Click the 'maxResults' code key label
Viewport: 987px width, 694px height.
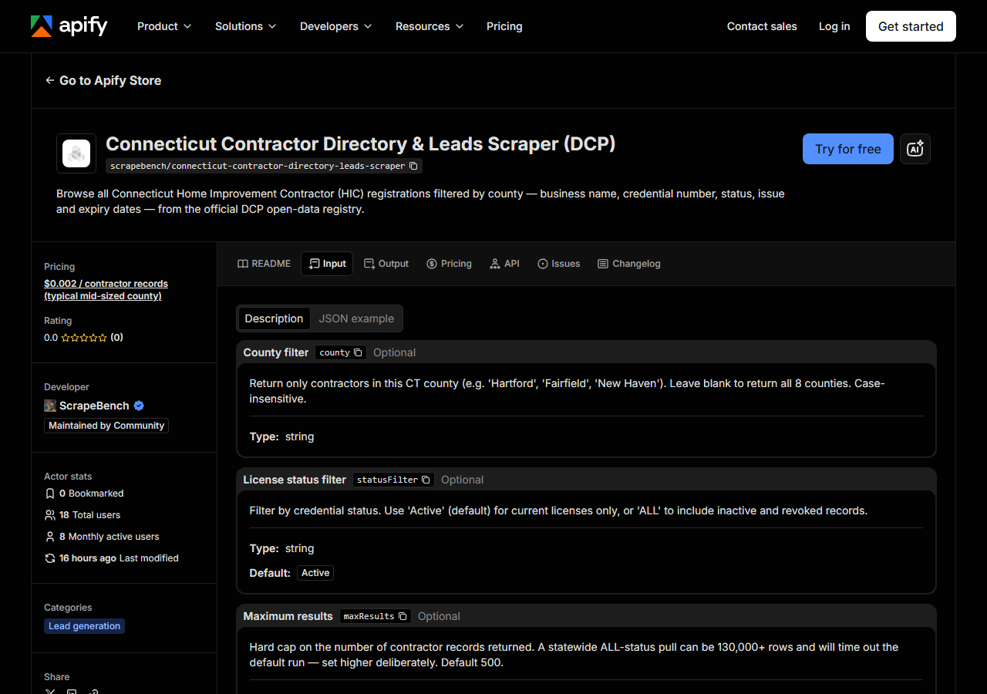pos(369,616)
